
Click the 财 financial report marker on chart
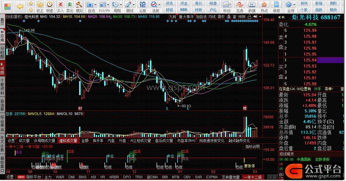[80, 108]
